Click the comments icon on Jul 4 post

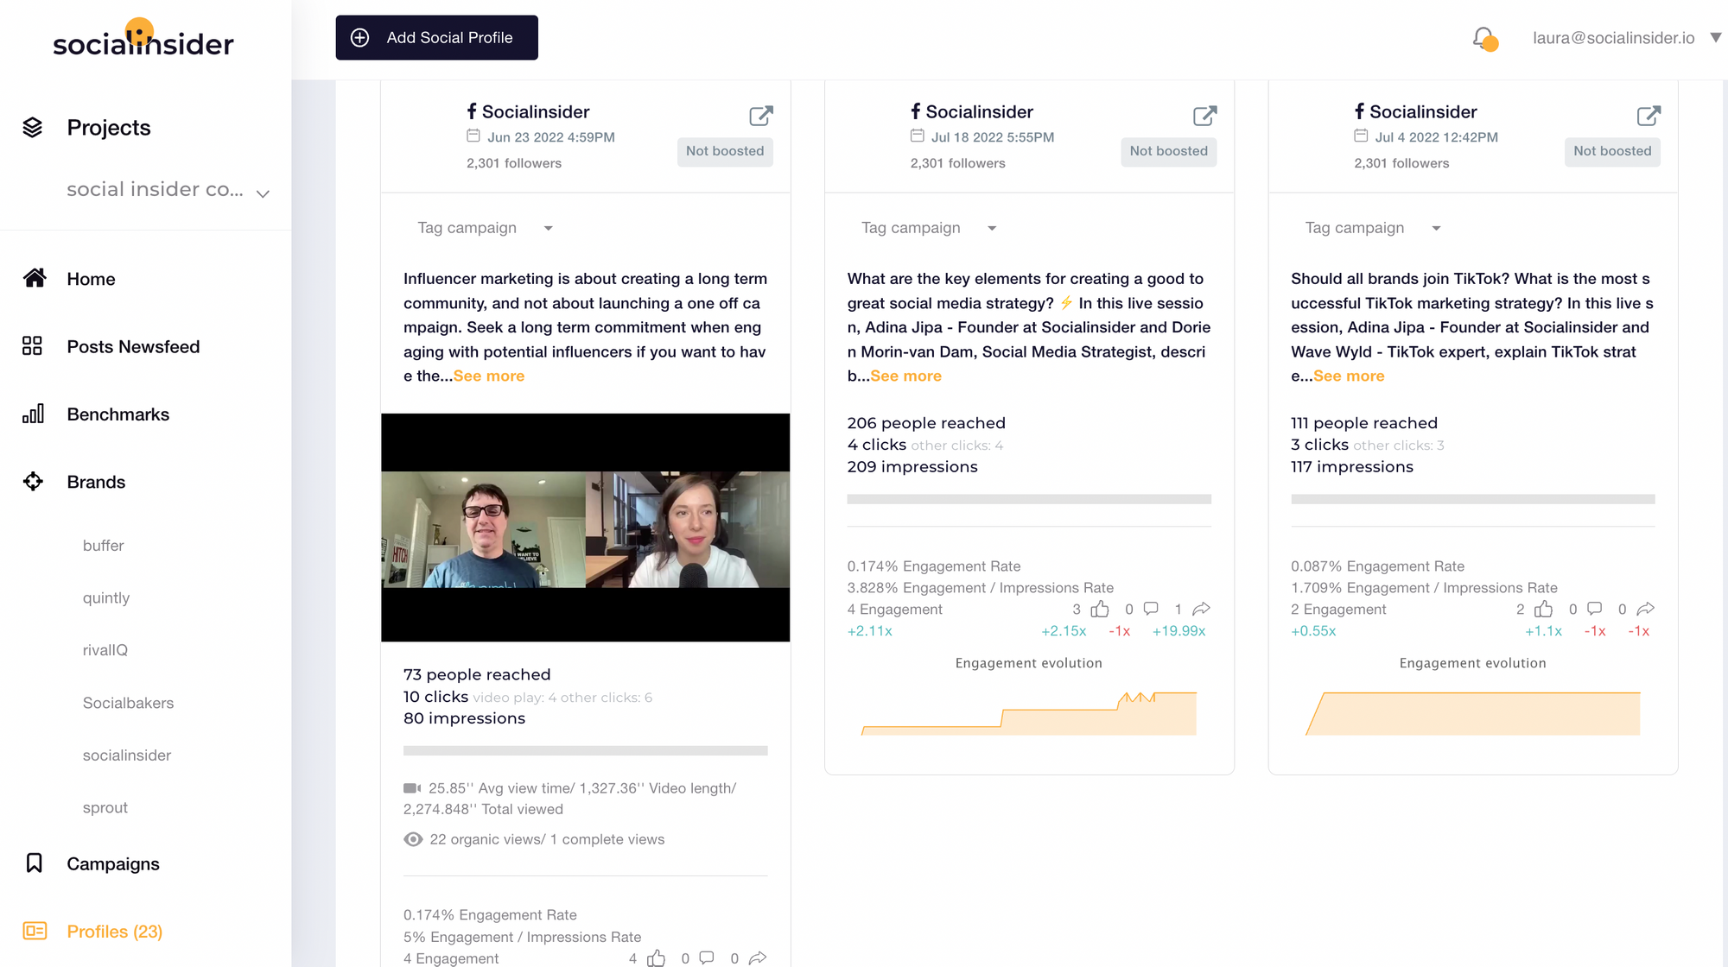(1595, 609)
